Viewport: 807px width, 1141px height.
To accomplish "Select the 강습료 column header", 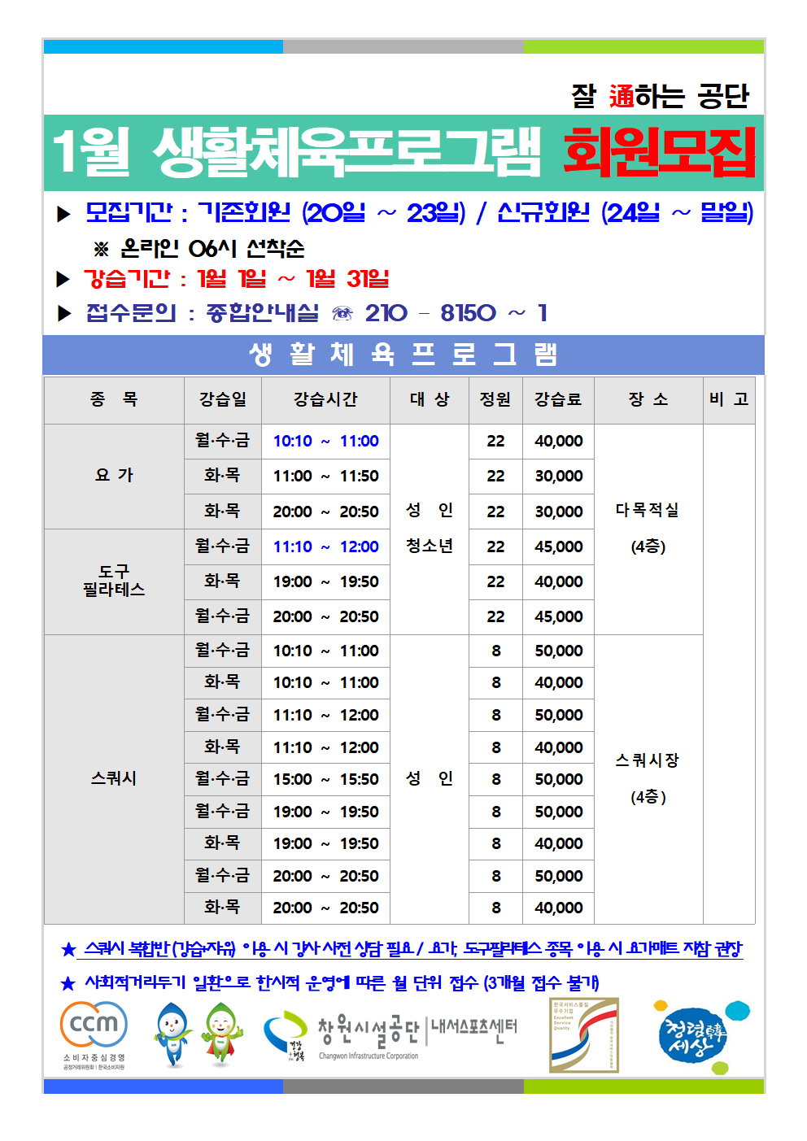I will pyautogui.click(x=558, y=399).
